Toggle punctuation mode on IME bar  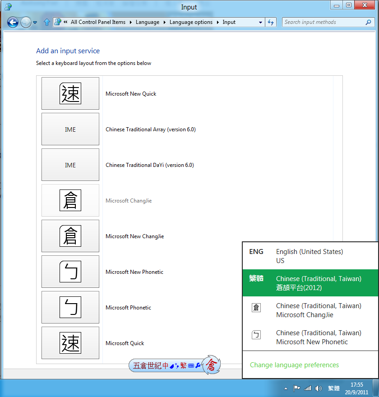pyautogui.click(x=177, y=366)
